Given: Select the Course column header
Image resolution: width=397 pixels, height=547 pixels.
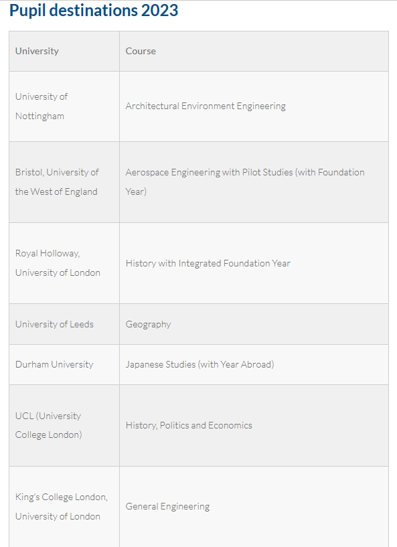Looking at the screenshot, I should (254, 52).
